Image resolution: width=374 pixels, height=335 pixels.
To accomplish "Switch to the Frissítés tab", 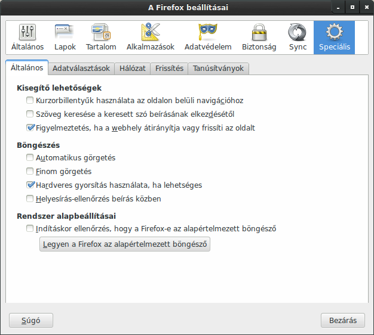I will pos(169,69).
